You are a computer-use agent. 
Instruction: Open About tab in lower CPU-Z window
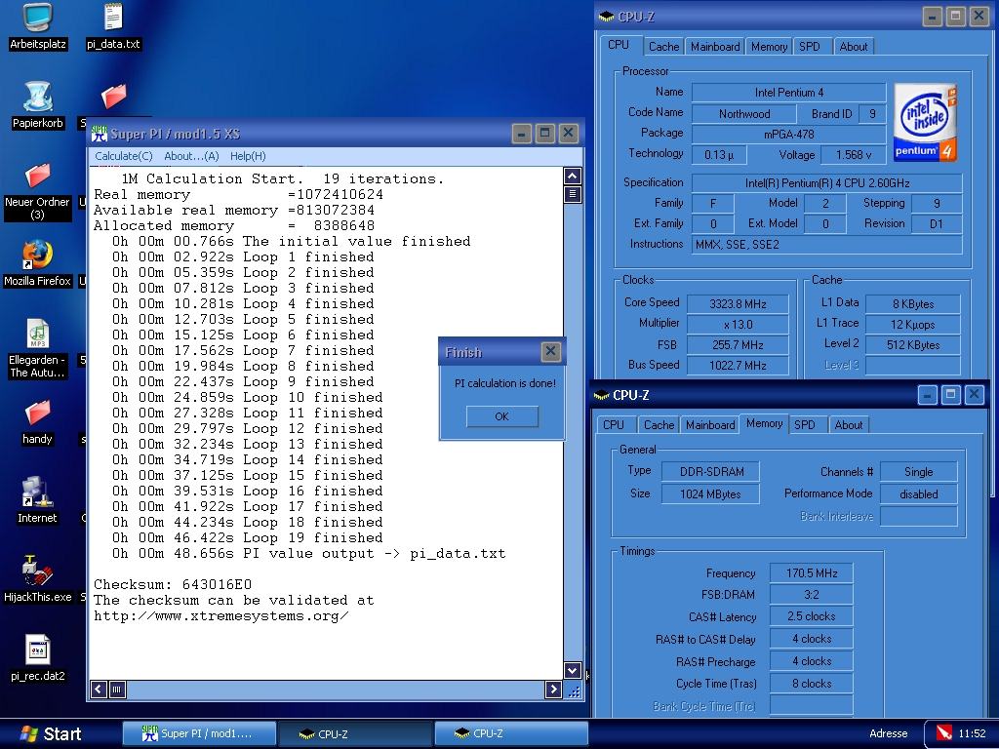(849, 425)
